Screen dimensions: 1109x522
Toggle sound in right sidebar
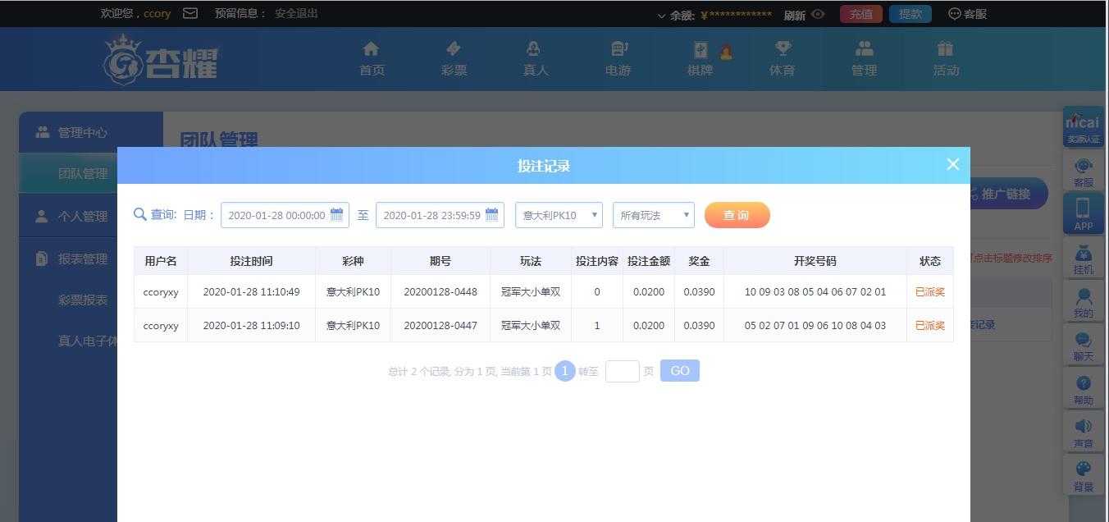coord(1083,432)
